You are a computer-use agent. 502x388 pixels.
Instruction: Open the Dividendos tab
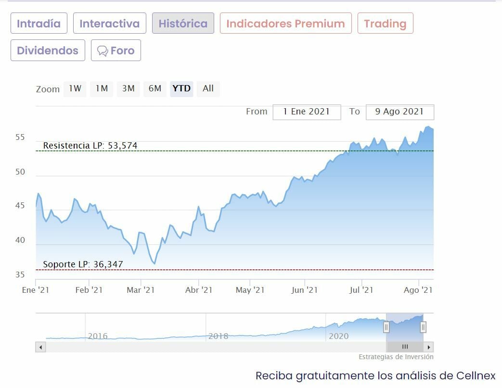48,50
